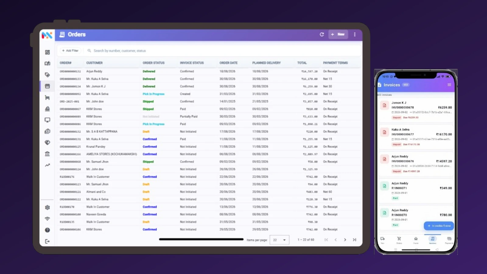
Task: Tap the Orders cart tab in phone bottom bar
Action: point(399,240)
